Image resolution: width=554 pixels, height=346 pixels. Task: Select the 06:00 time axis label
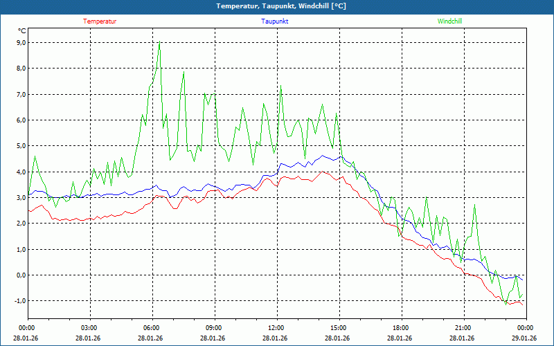152,328
